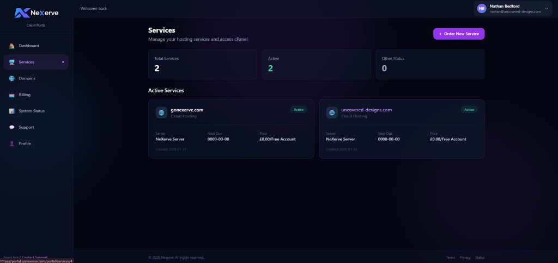558x263 pixels.
Task: Open the uncovered-designs.com service link
Action: coord(366,110)
